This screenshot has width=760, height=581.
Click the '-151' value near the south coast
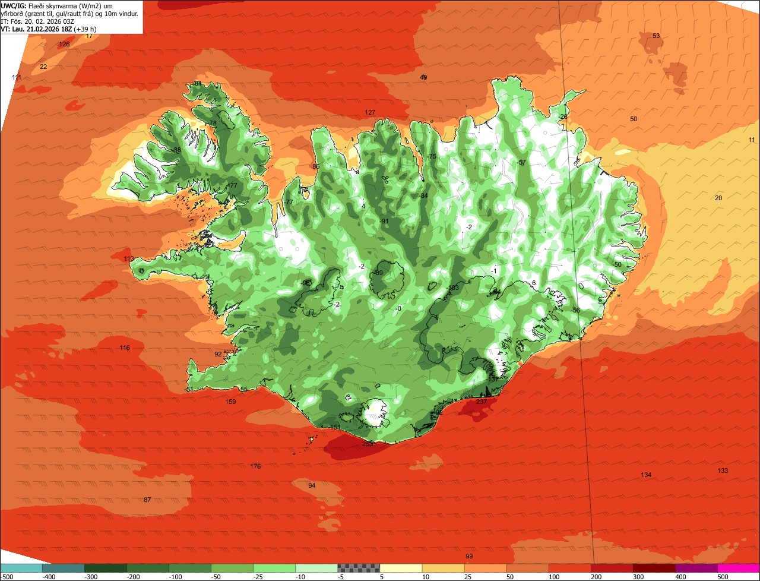pos(334,428)
